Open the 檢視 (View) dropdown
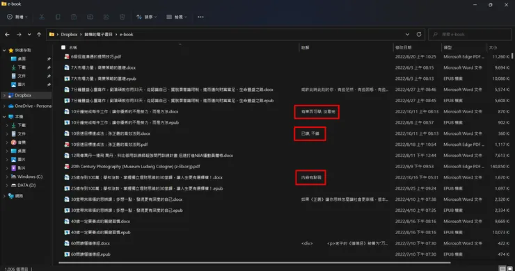515x271 pixels. point(177,17)
